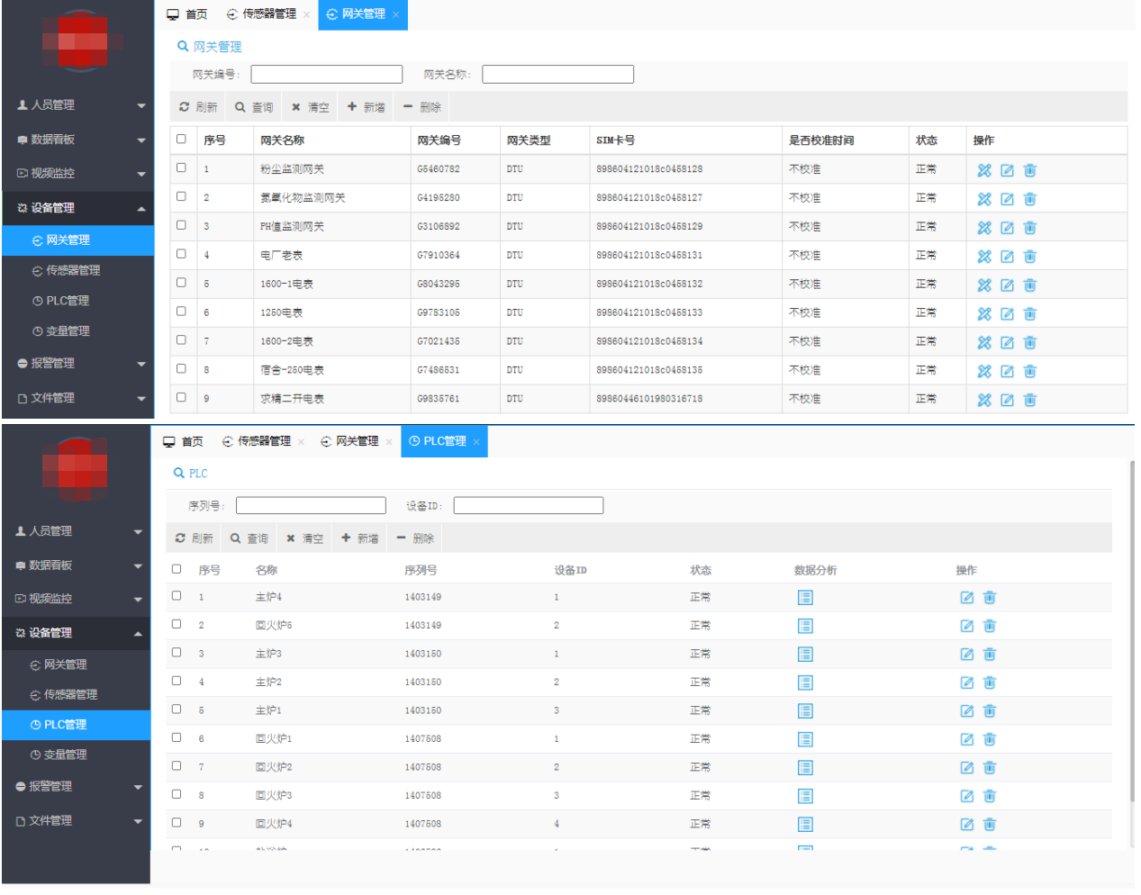
Task: Tick the checkbox for PH值监测网关 row
Action: click(x=181, y=225)
